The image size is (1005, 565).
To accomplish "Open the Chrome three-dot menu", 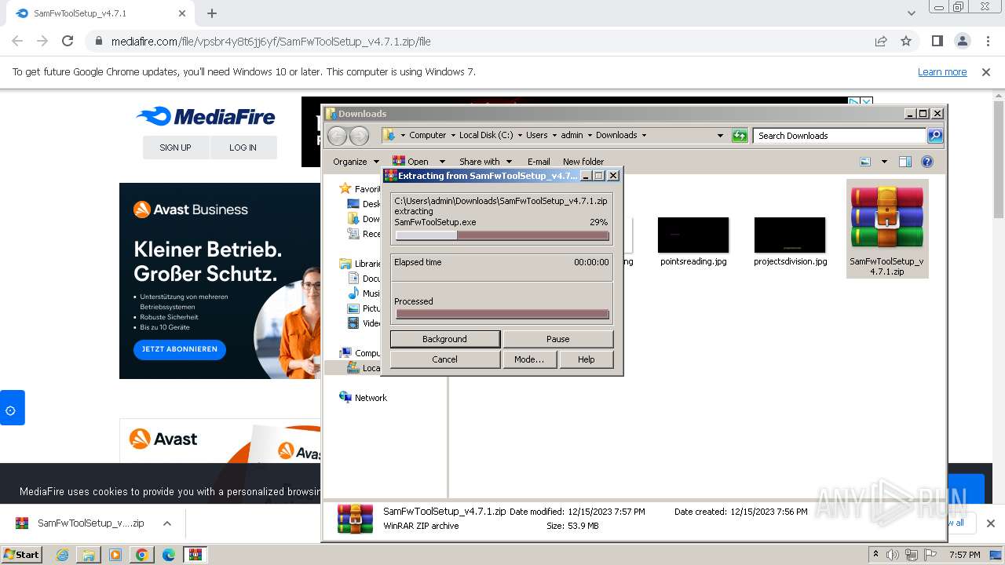I will (987, 41).
